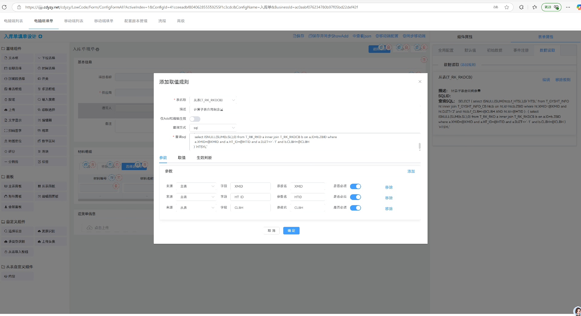Switch to the 取值 tab
Screen dimensions: 581x316
pos(182,158)
